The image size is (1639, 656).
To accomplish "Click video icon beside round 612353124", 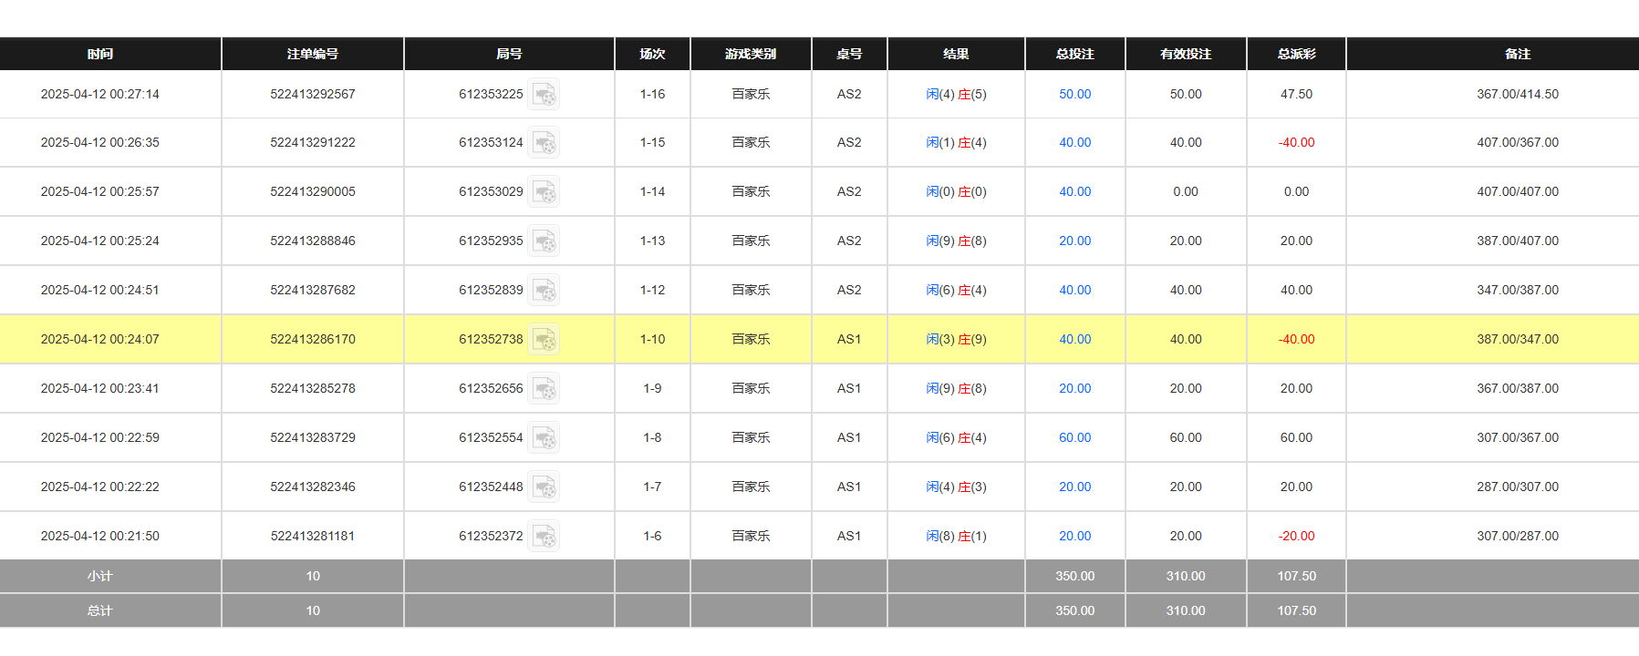I will (x=544, y=143).
